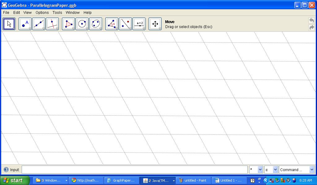317x185 pixels.
Task: Open the Help menu
Action: [88, 12]
